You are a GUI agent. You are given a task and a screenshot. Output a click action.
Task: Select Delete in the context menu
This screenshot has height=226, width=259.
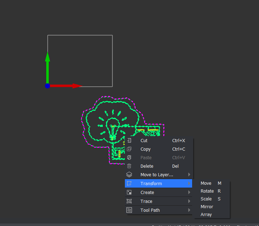pyautogui.click(x=159, y=166)
